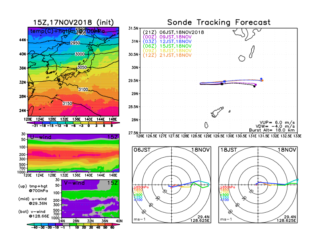Viewport: 317px width, 245px height.
Task: Click '128.625E' coordinate in the 18JST hodograph
Action: (286, 220)
